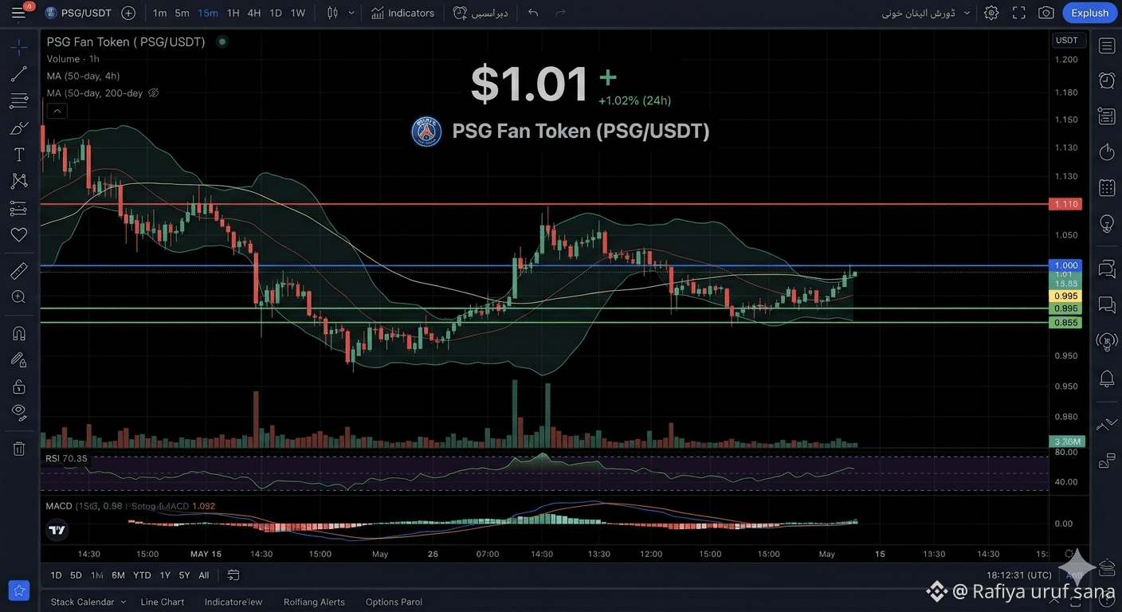Click the heart favorites icon
1122x612 pixels.
coord(19,235)
